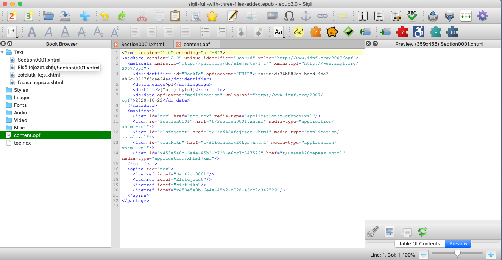Screen dimensions: 502x260
Task: Close the content.opf tab
Action: 179,44
